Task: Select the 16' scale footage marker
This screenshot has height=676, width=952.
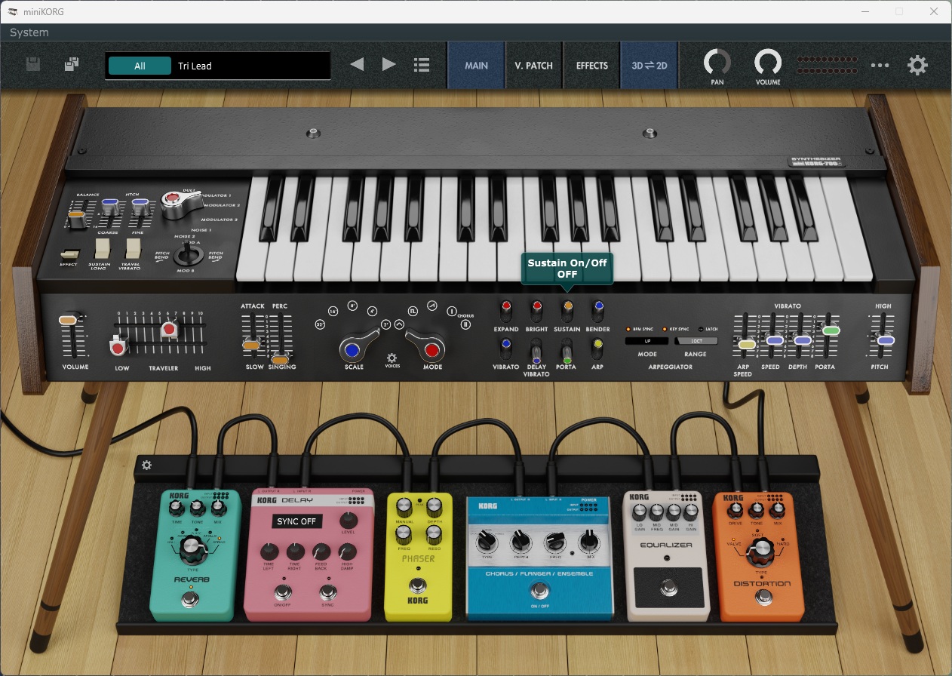Action: pyautogui.click(x=333, y=311)
